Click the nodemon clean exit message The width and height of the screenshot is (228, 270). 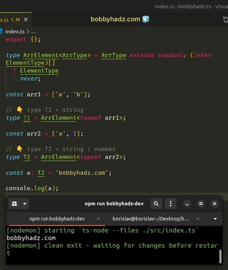tap(112, 249)
